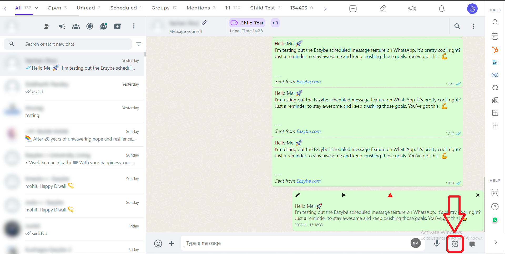Image resolution: width=505 pixels, height=254 pixels.
Task: Open the HubSpot integration icon
Action: click(495, 50)
